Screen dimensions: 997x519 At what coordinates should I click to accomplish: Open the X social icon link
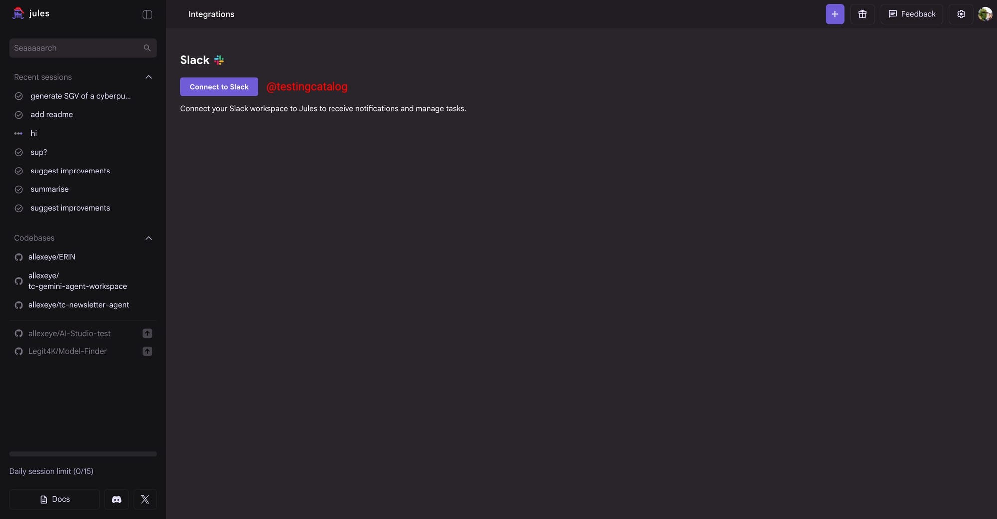coord(145,499)
